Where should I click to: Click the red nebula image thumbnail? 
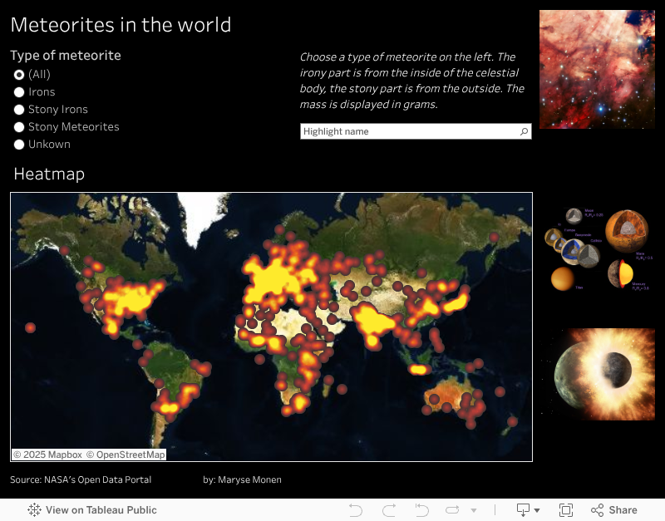(x=597, y=69)
